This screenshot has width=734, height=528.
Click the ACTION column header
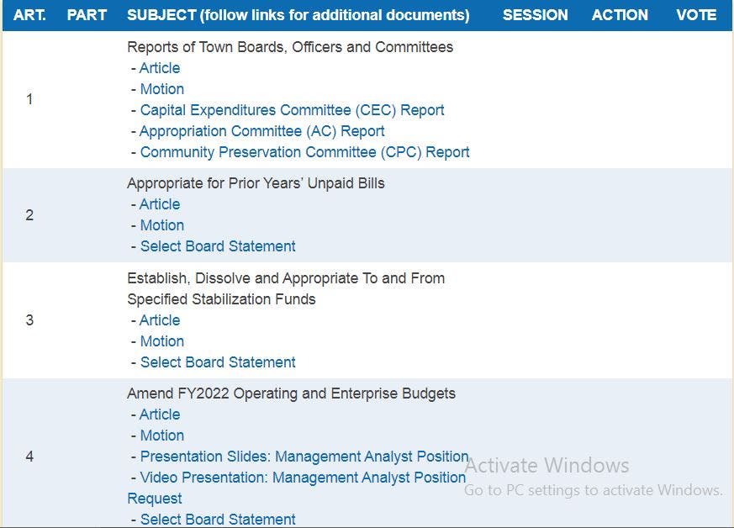[x=620, y=15]
